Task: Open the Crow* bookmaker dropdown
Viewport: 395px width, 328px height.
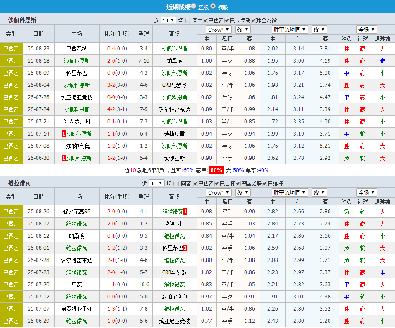Action: coord(218,29)
